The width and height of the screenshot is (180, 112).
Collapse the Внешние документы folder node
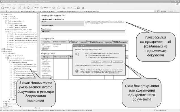(x=10, y=62)
